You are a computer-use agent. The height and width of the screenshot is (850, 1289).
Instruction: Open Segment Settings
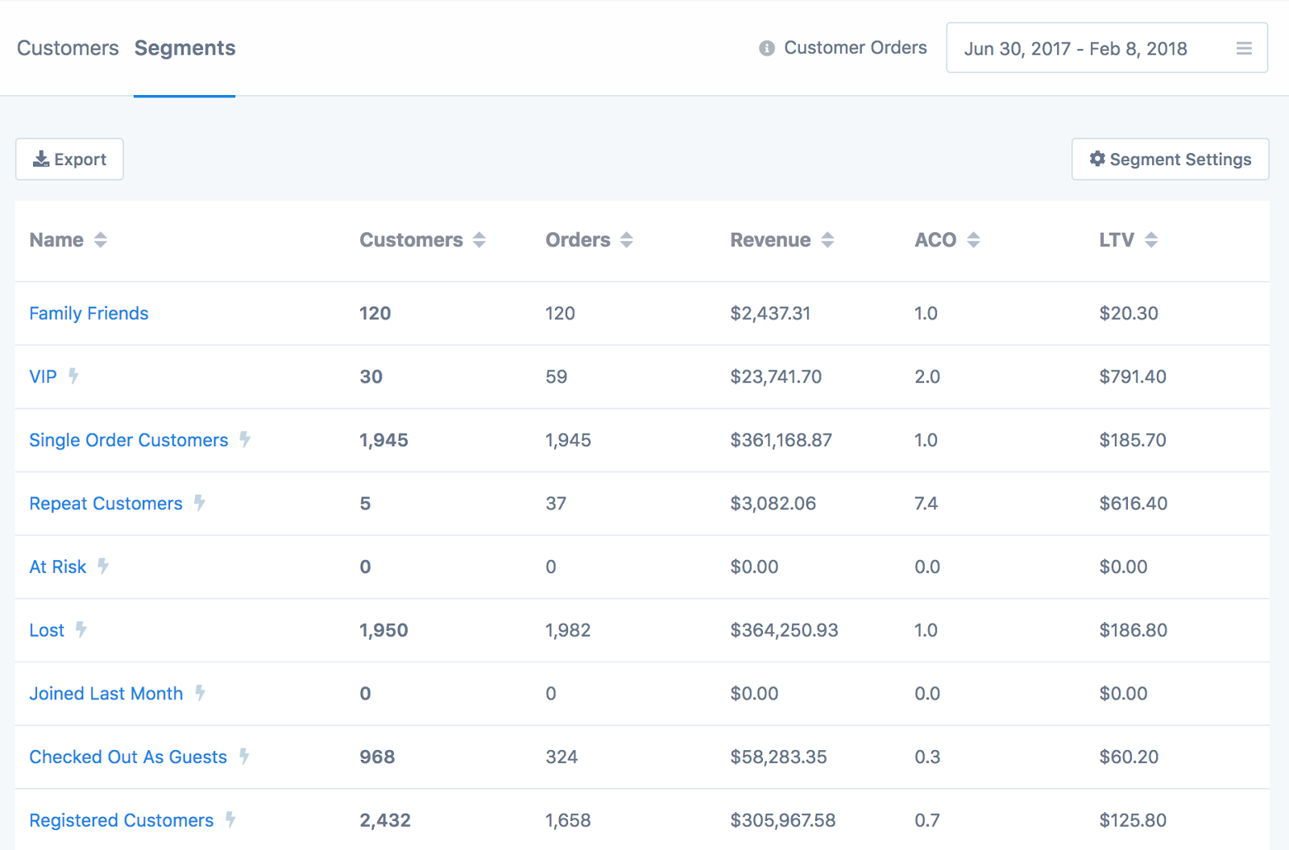[1170, 159]
